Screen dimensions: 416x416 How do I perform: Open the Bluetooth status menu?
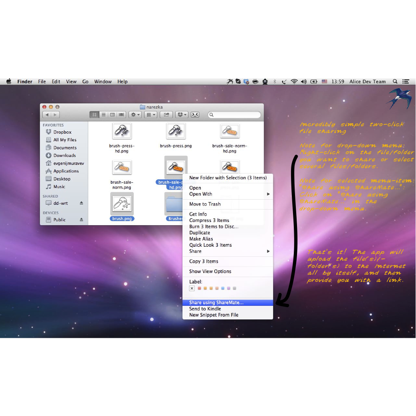point(275,81)
